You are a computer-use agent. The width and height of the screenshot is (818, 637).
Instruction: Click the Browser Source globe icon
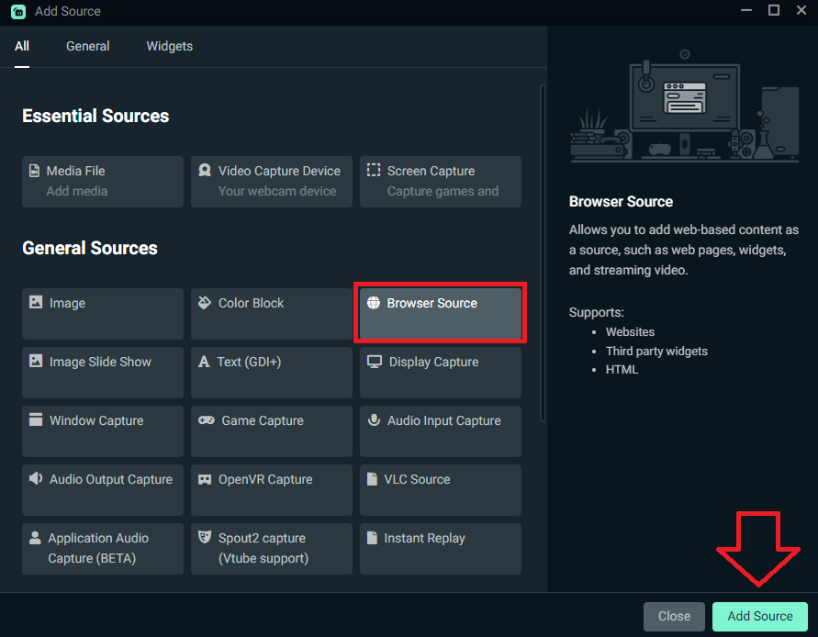point(374,303)
